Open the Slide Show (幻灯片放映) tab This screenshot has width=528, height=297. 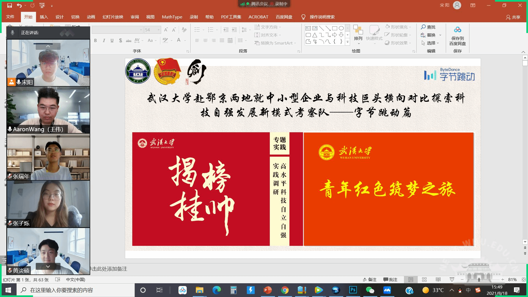tap(113, 17)
